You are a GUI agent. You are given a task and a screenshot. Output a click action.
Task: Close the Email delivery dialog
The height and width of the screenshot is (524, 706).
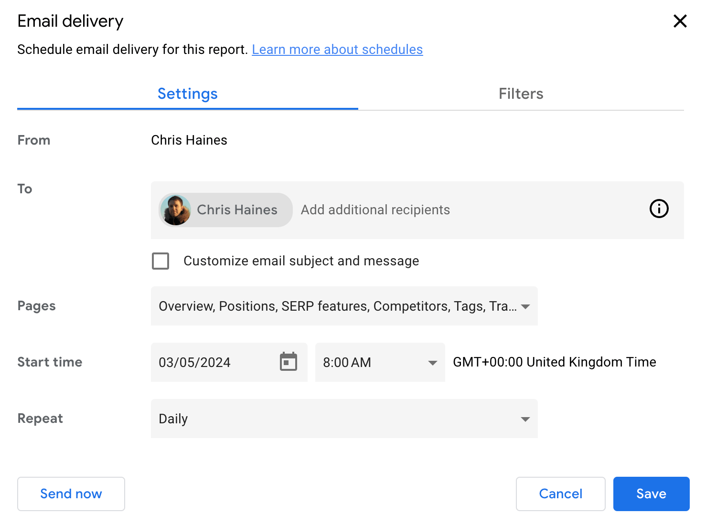[x=680, y=21]
